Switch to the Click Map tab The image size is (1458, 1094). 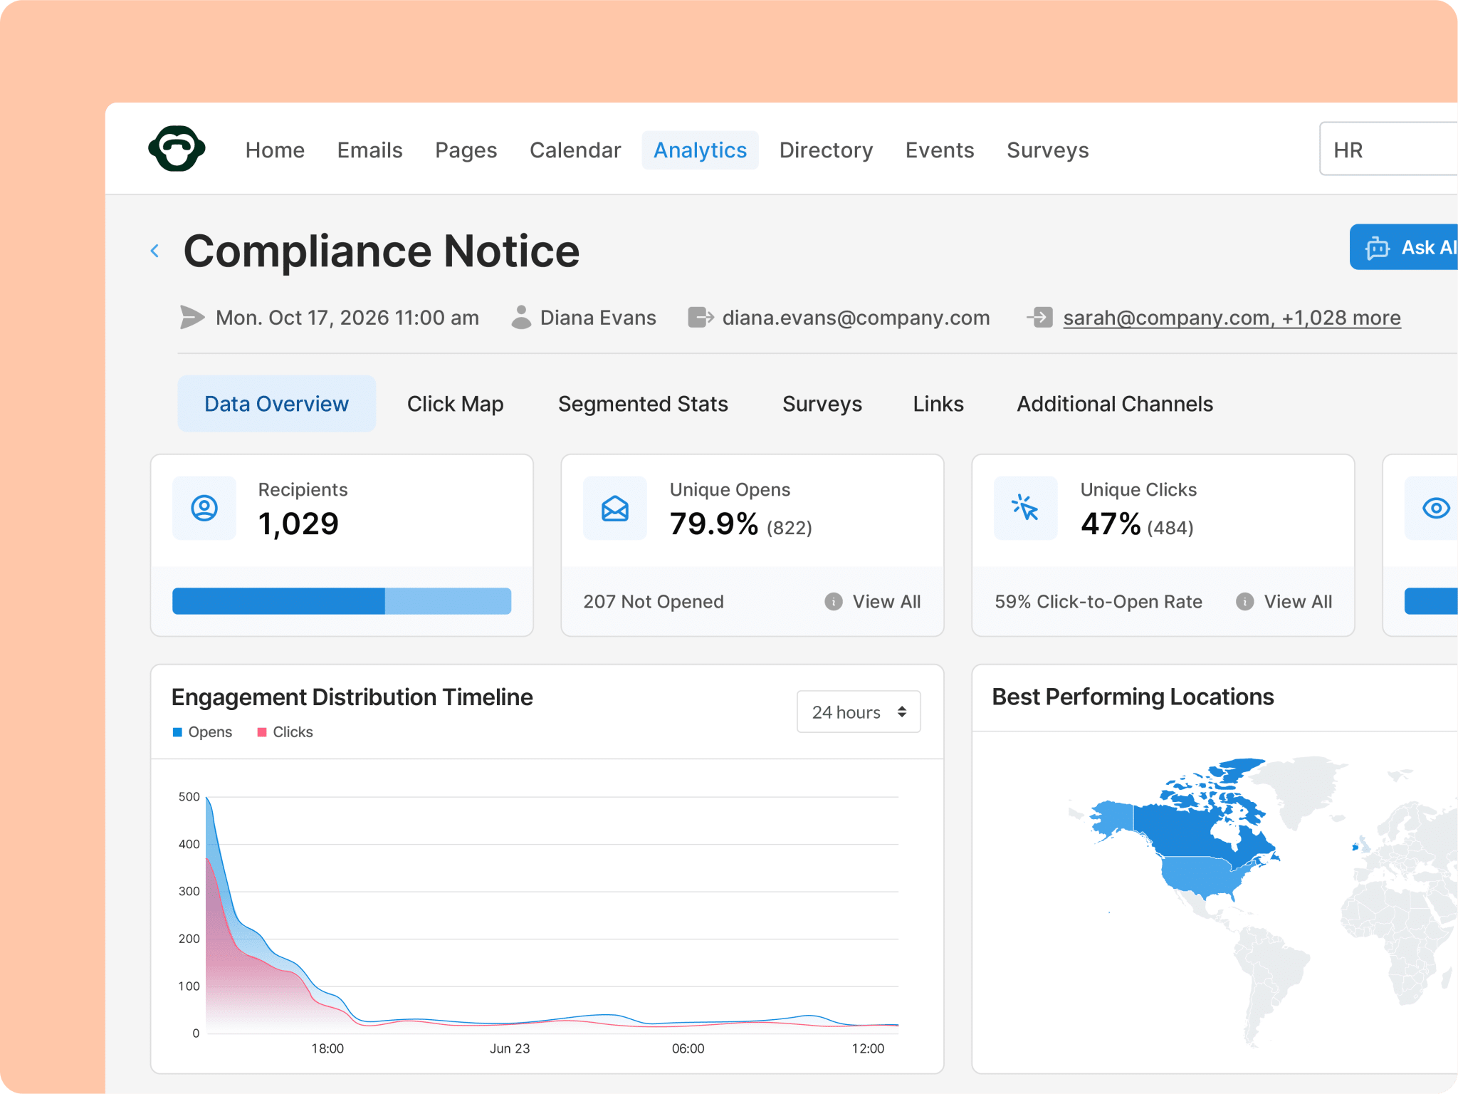(455, 404)
